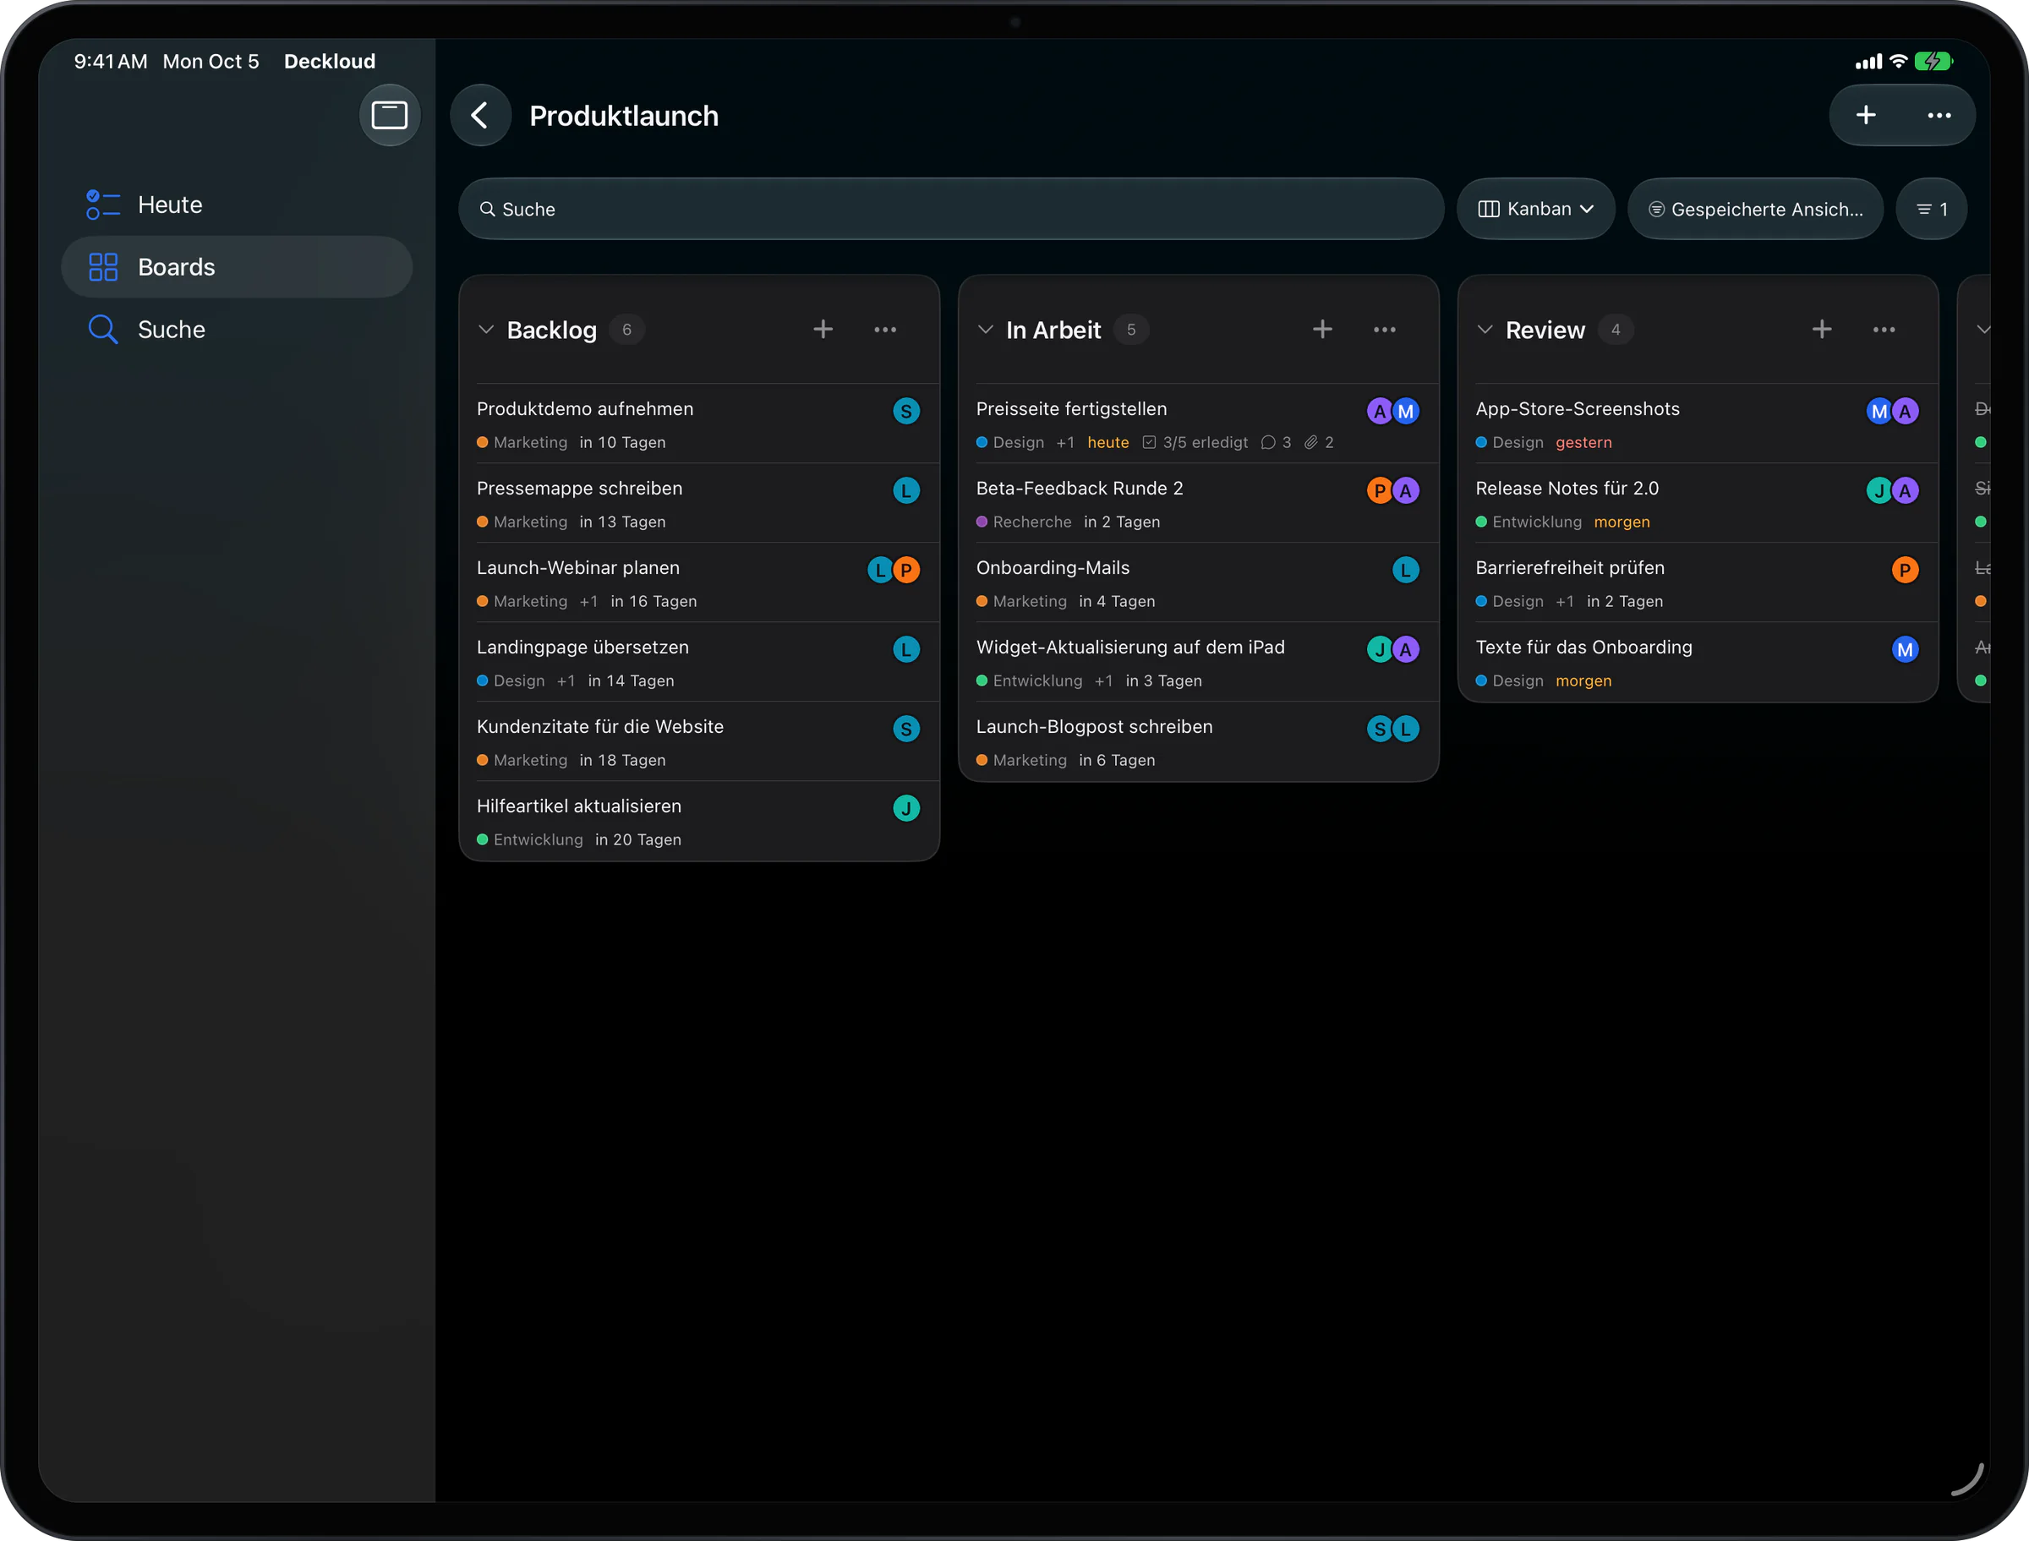Collapse the Review column
The height and width of the screenshot is (1541, 2029).
[1485, 330]
